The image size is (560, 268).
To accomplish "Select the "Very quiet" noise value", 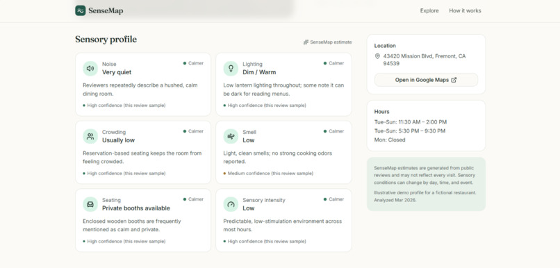I will click(117, 72).
